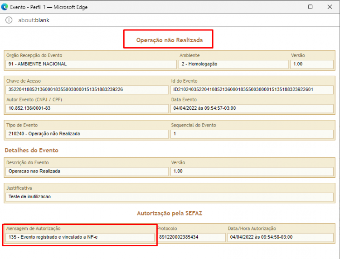Click the Autor Evento (CNPJ / CPF) label

click(34, 100)
